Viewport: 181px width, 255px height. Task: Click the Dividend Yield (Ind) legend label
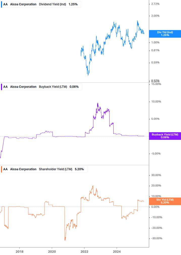click(x=53, y=4)
